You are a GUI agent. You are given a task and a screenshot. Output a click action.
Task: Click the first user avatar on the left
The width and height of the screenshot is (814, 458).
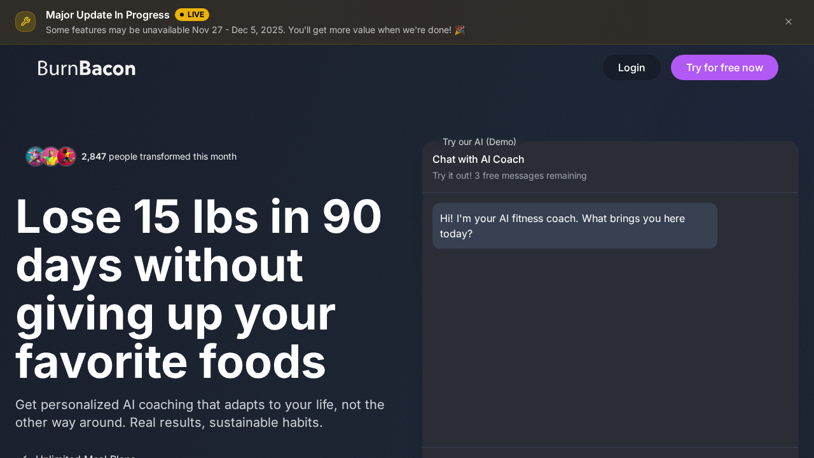pyautogui.click(x=35, y=156)
